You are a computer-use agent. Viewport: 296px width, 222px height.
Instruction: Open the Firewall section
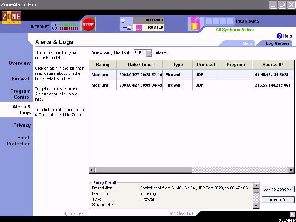(x=21, y=78)
